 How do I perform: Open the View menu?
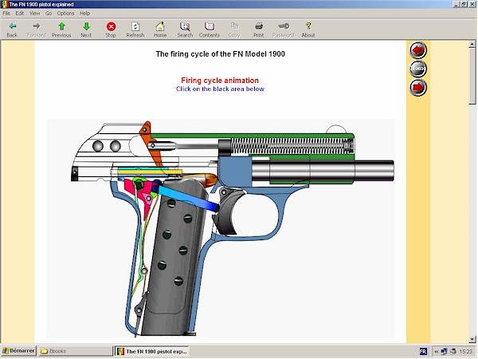tap(34, 13)
